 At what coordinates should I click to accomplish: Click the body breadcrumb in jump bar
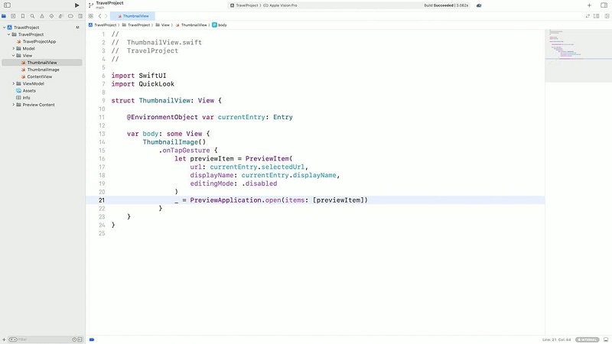tap(220, 24)
